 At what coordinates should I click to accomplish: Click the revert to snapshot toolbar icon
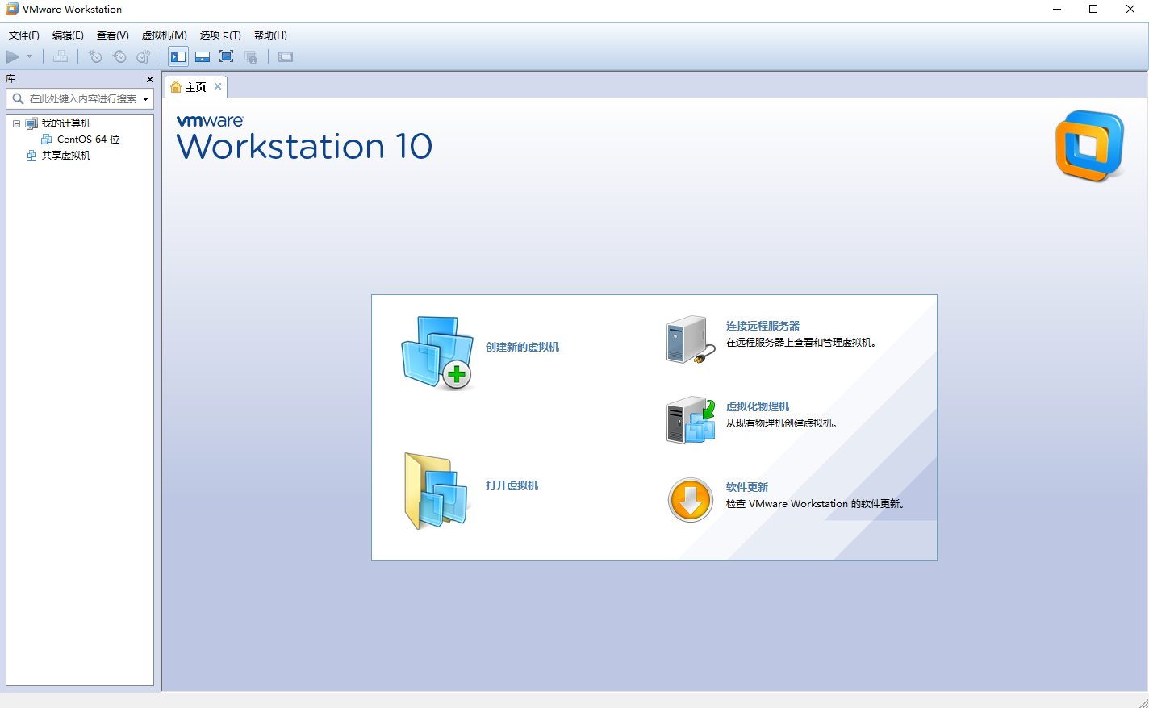pos(119,56)
